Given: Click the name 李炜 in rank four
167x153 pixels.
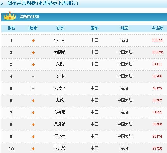Looking at the screenshot, I should 60,76.
